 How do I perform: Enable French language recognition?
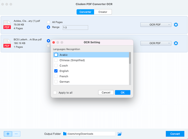56,76
